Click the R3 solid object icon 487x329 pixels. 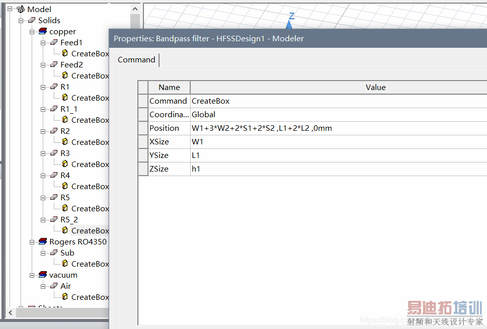click(54, 153)
